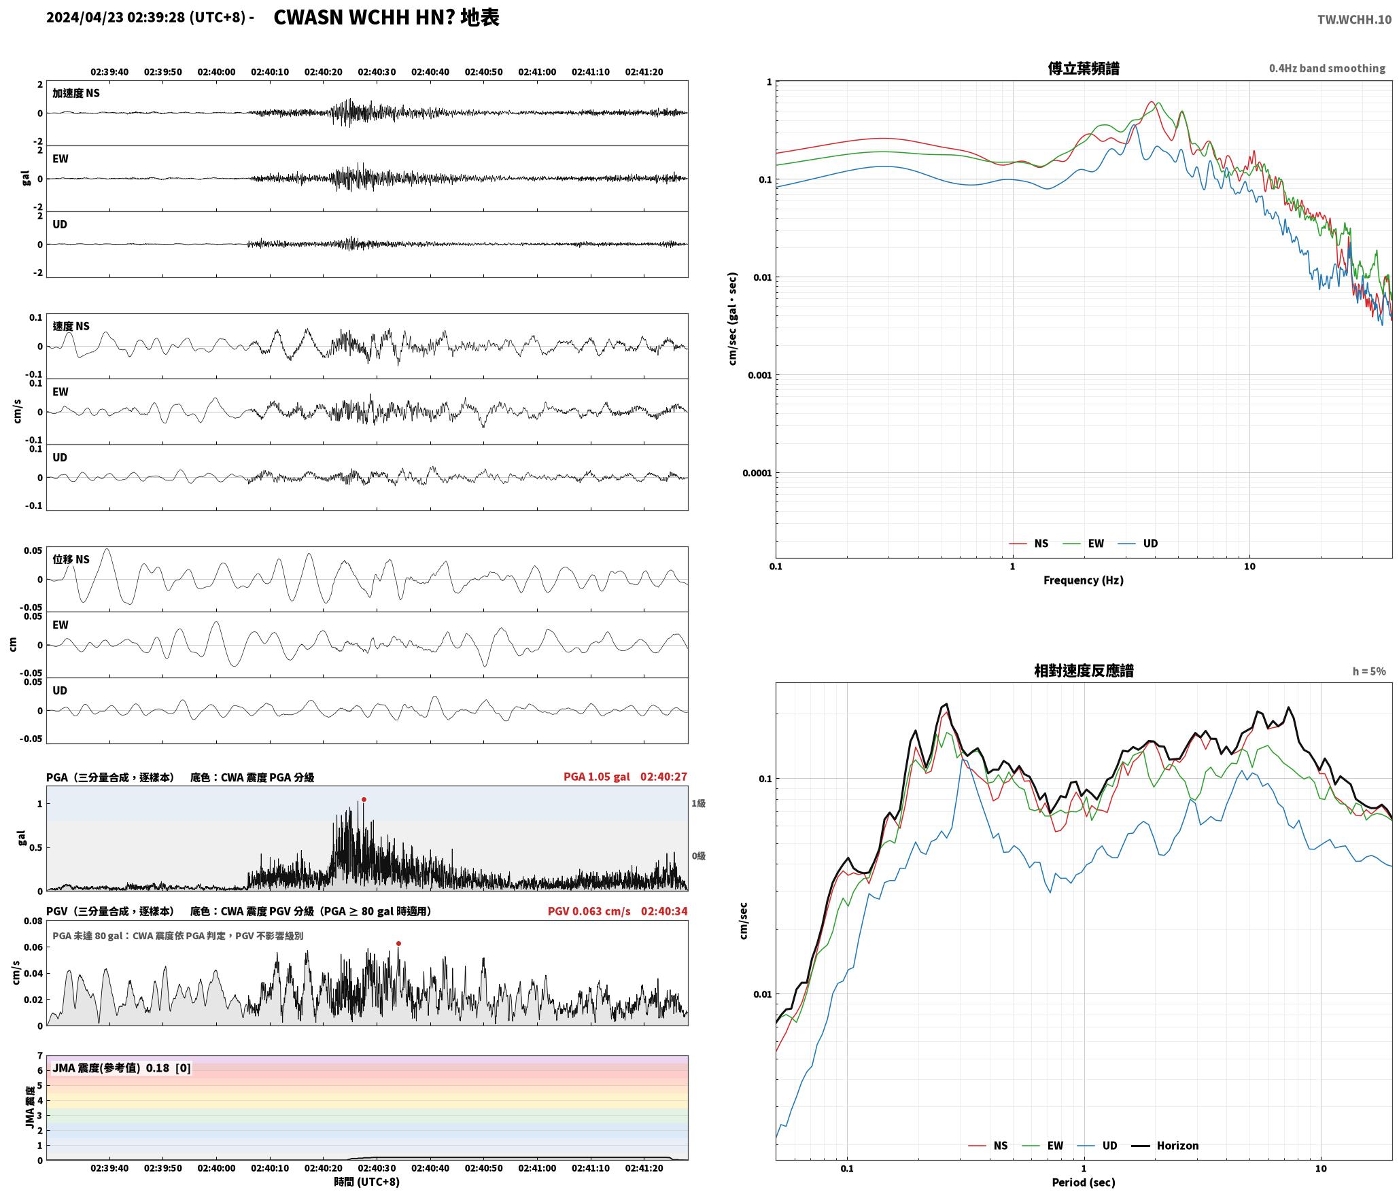This screenshot has width=1399, height=1196.
Task: Click the TW.WCHH.10 station code label
Action: pyautogui.click(x=1354, y=20)
